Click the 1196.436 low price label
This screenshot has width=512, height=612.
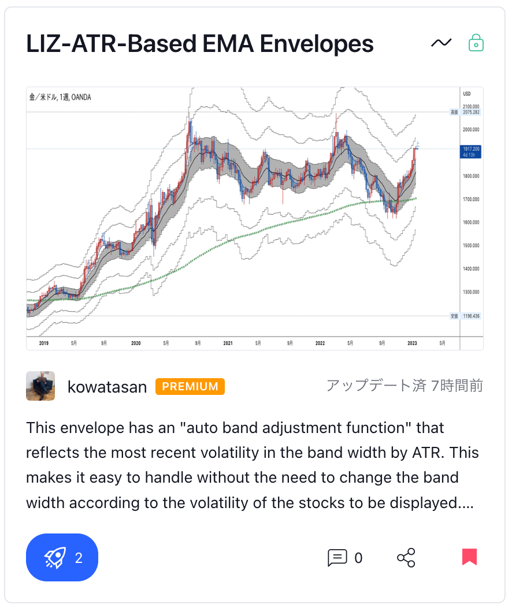click(x=470, y=316)
